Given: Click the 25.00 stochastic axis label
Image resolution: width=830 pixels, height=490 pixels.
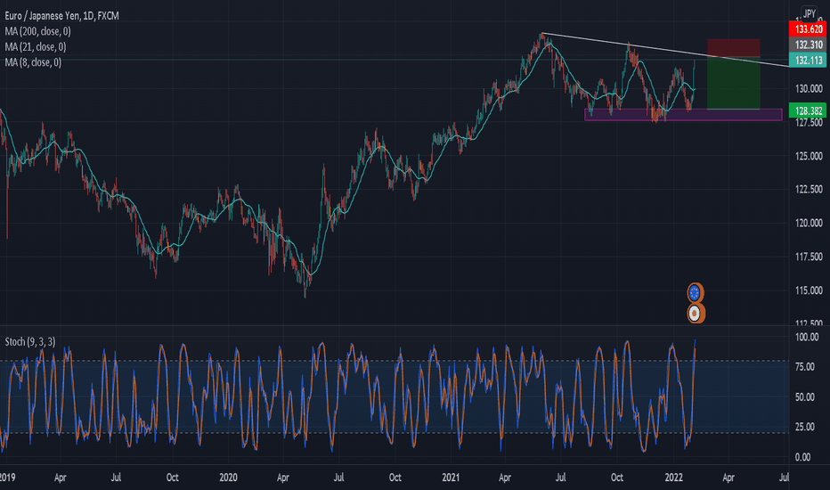Looking at the screenshot, I should click(x=807, y=427).
